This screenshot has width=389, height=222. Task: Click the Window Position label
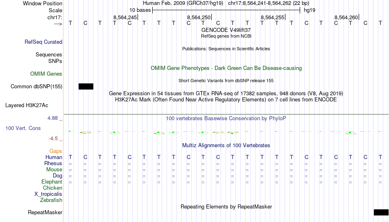[x=43, y=3]
